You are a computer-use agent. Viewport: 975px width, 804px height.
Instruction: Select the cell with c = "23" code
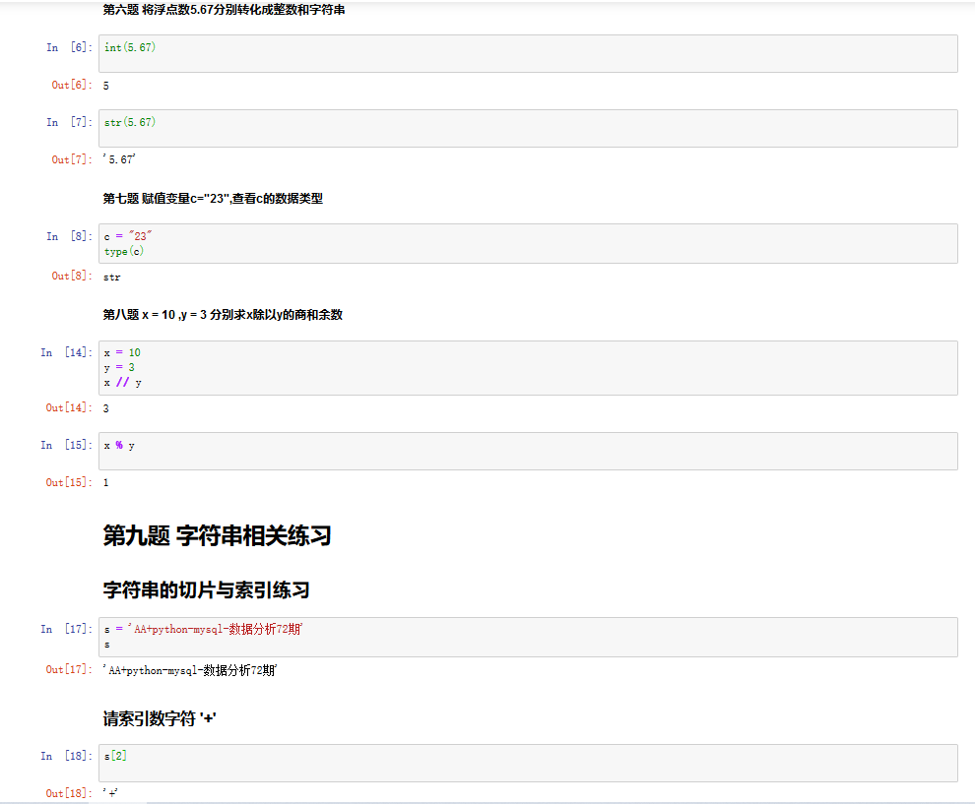point(528,243)
